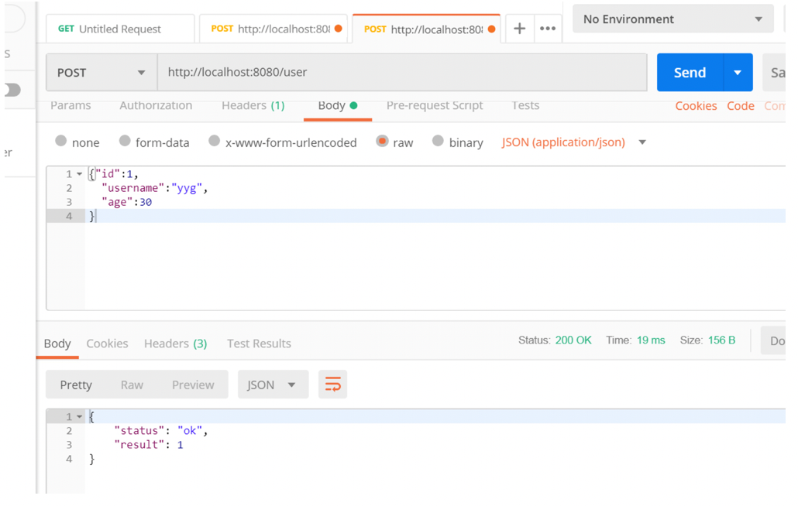Open the Headers (1) request tab
The image size is (798, 506).
253,106
